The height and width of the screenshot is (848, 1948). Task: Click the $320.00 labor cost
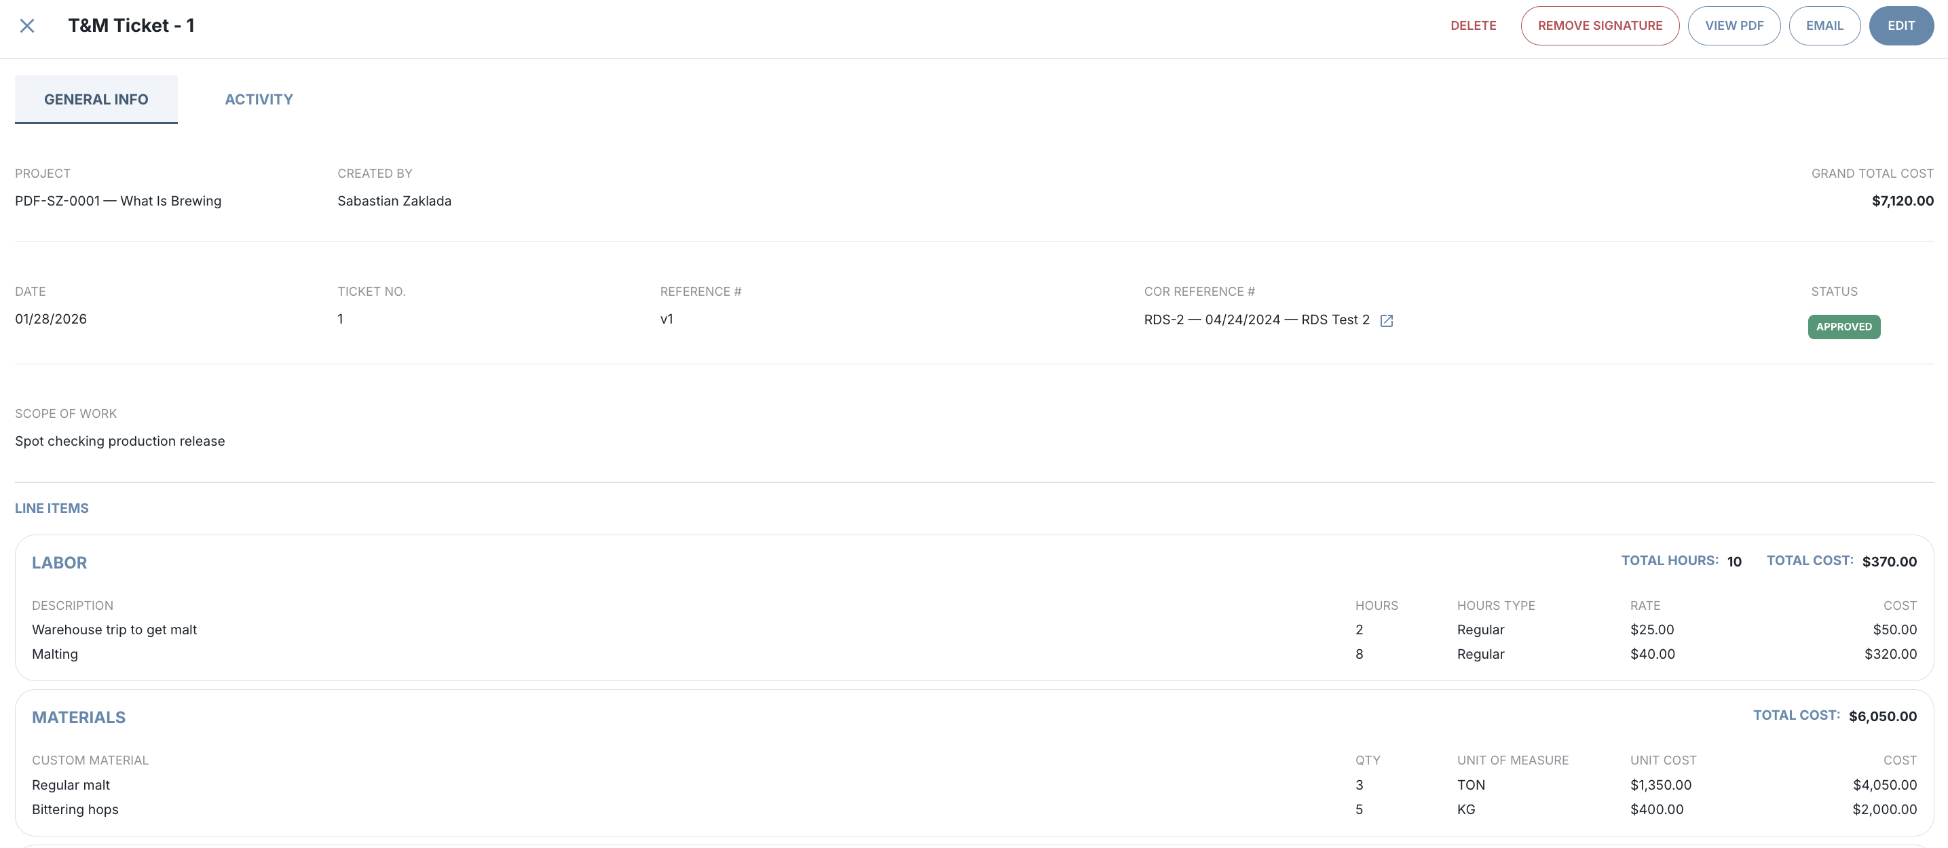tap(1890, 654)
